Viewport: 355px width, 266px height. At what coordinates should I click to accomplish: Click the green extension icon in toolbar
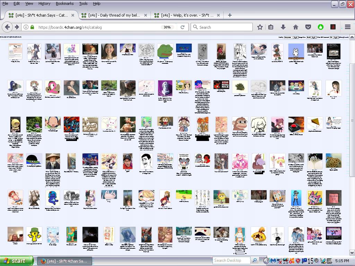click(x=320, y=27)
